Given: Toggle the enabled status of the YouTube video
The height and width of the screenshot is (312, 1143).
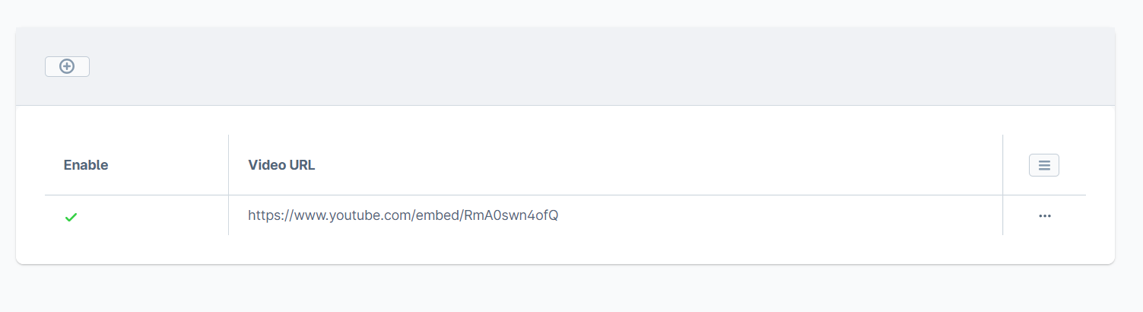Looking at the screenshot, I should pos(71,218).
